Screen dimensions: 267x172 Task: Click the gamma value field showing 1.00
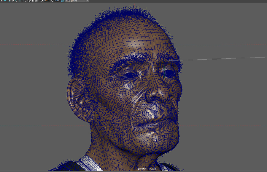coord(57,1)
